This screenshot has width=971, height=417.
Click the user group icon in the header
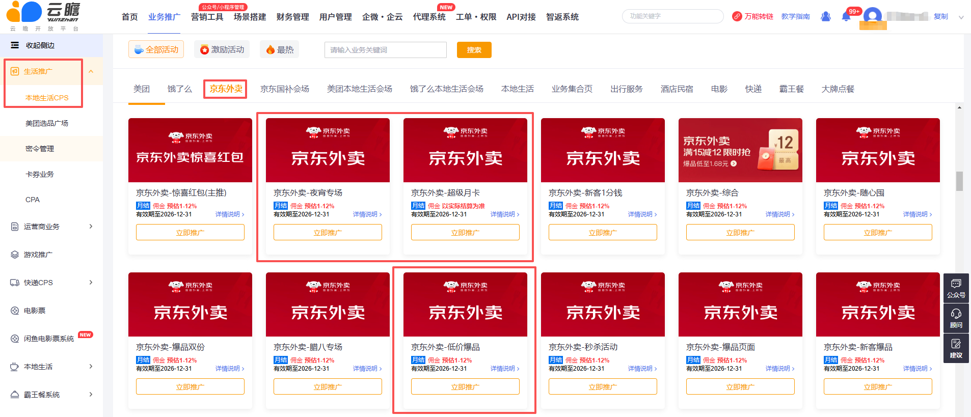tap(826, 16)
